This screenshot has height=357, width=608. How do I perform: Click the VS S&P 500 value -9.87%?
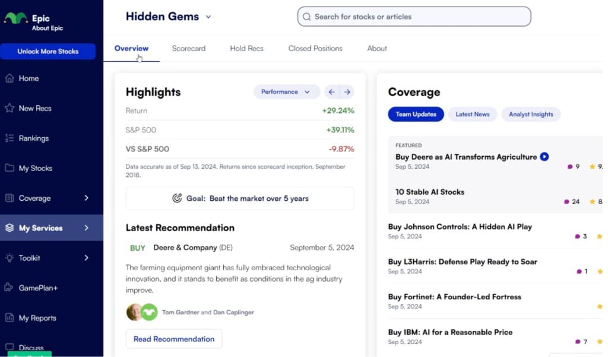pyautogui.click(x=341, y=149)
